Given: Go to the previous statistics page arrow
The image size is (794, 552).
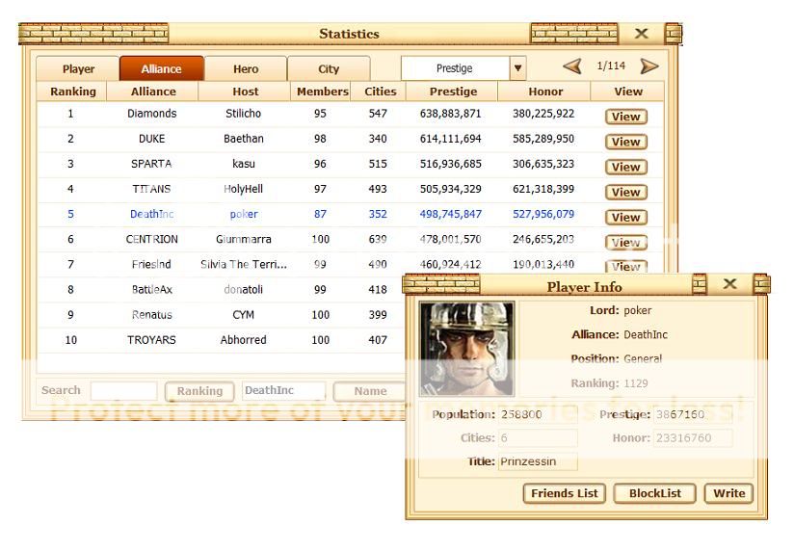Looking at the screenshot, I should (x=572, y=66).
